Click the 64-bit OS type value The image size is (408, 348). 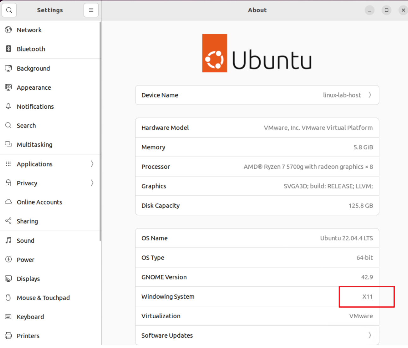coord(364,258)
